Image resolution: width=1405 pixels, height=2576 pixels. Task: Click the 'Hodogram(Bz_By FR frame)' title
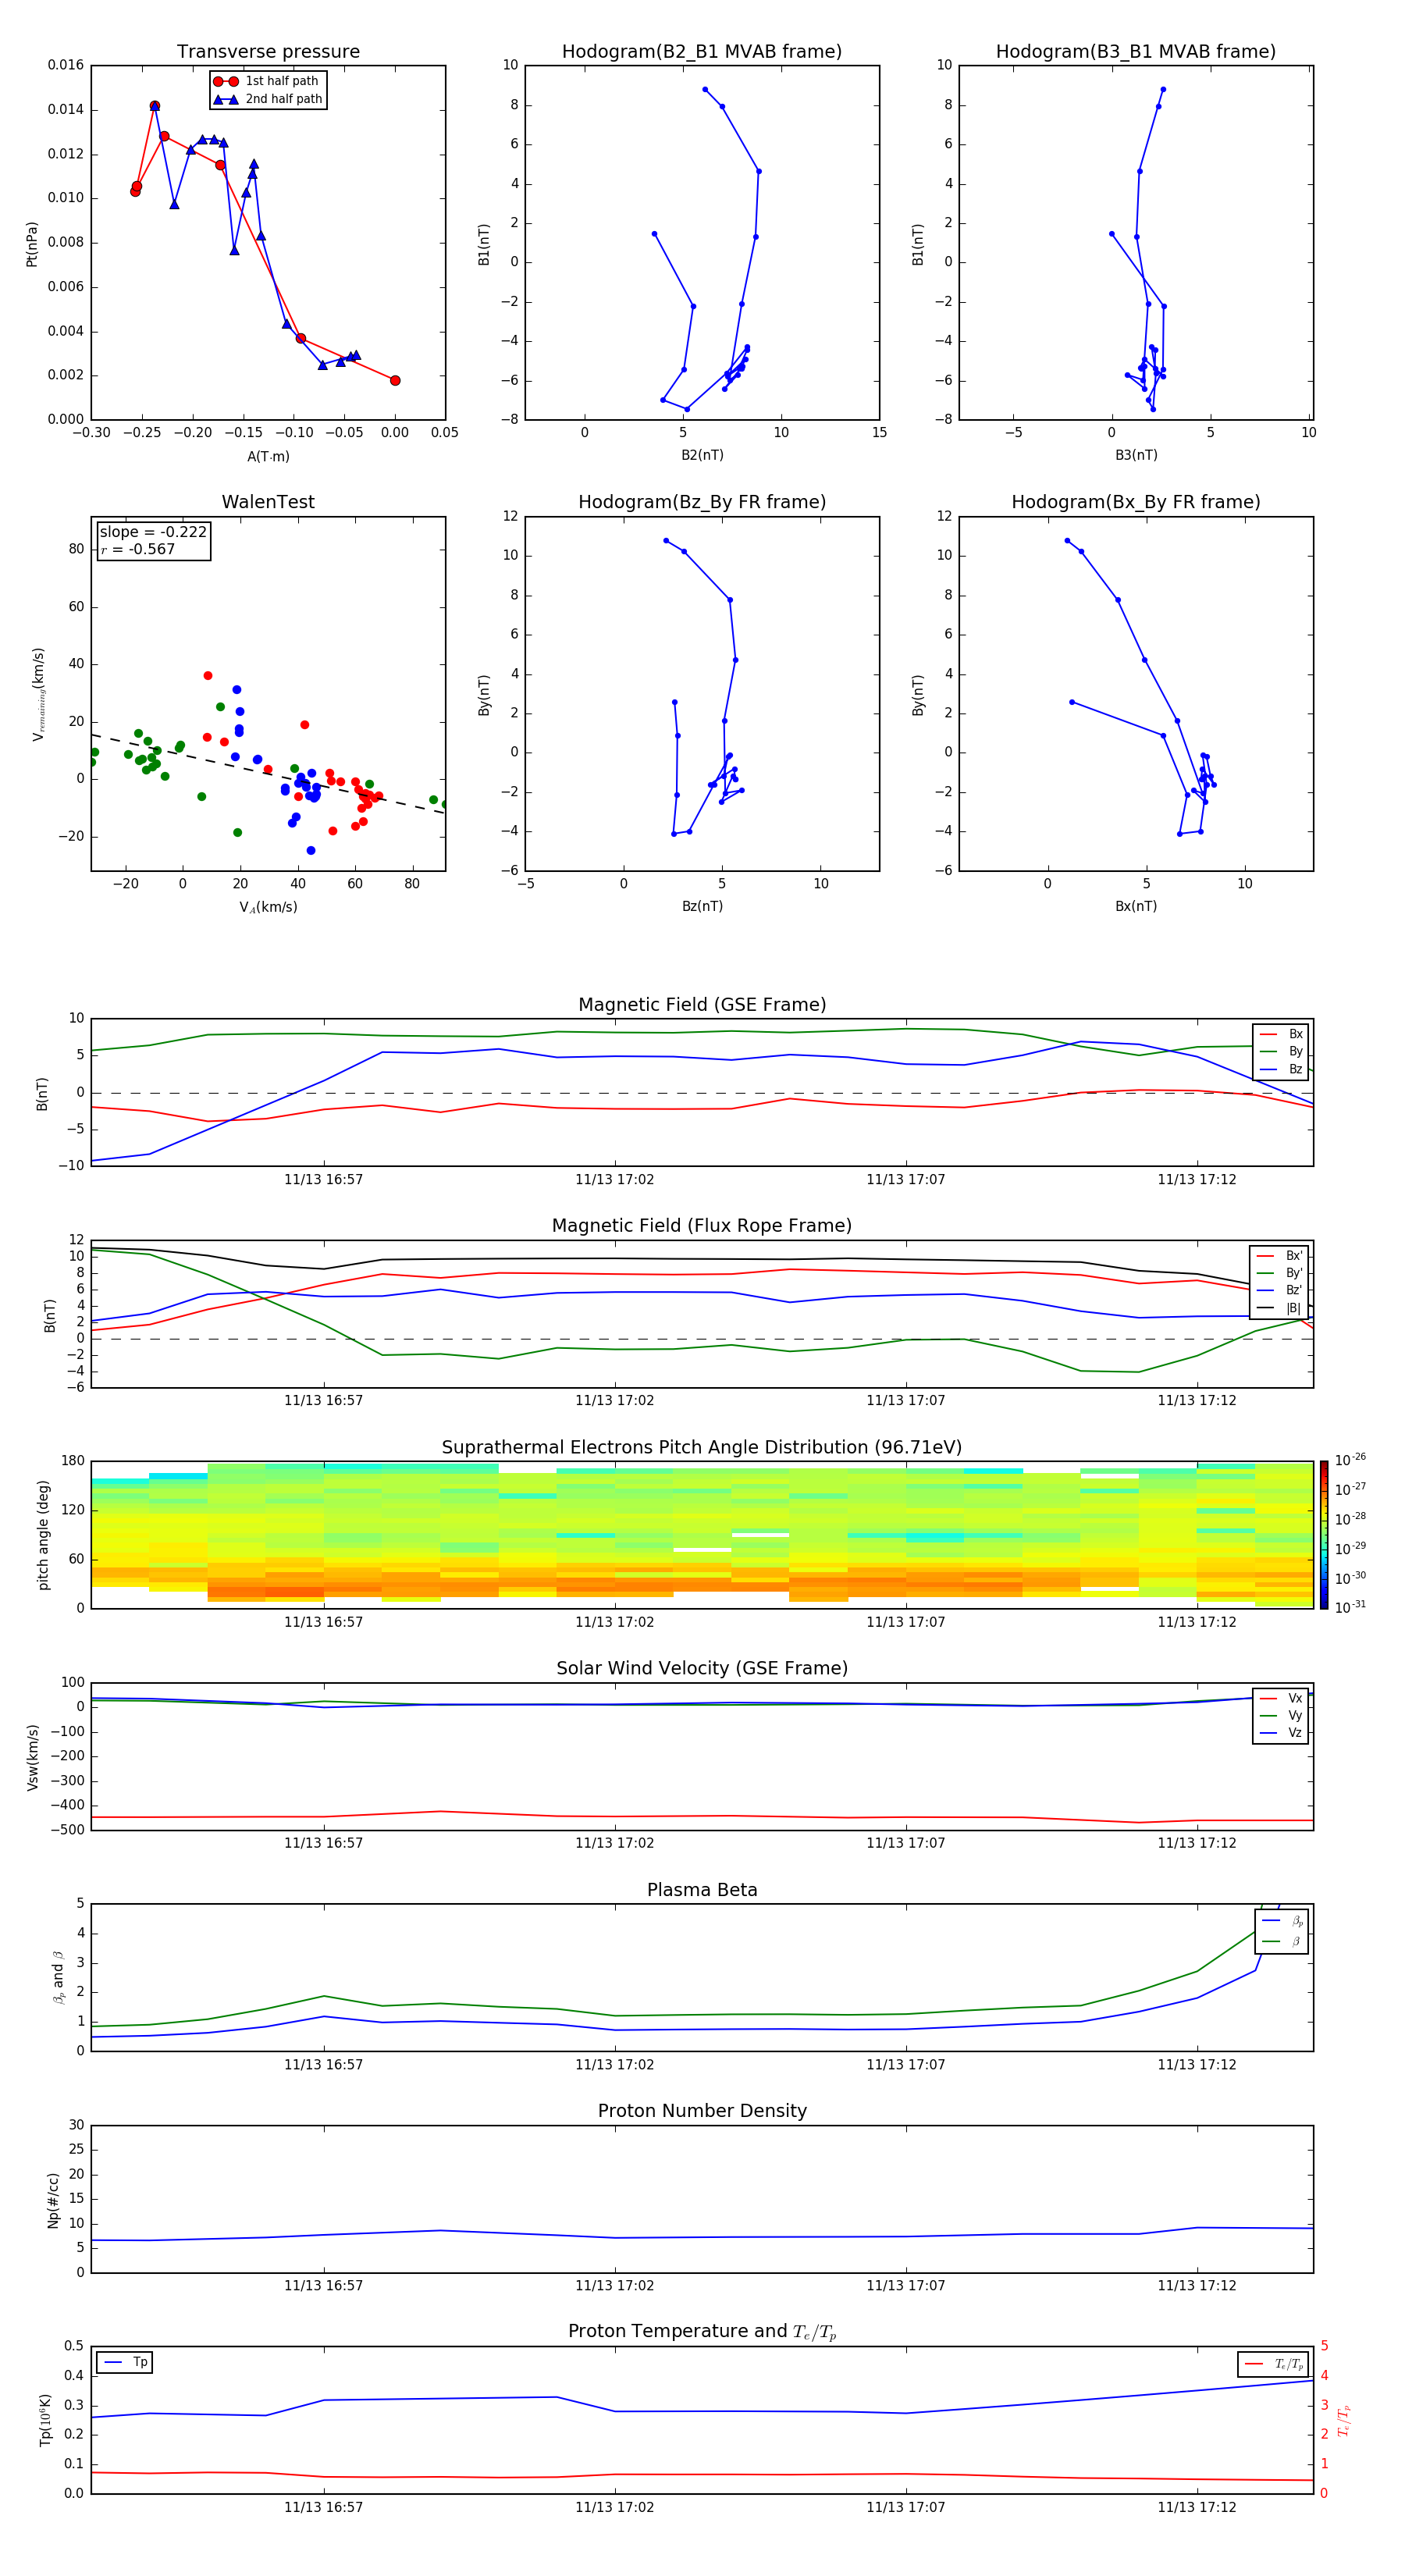click(702, 502)
